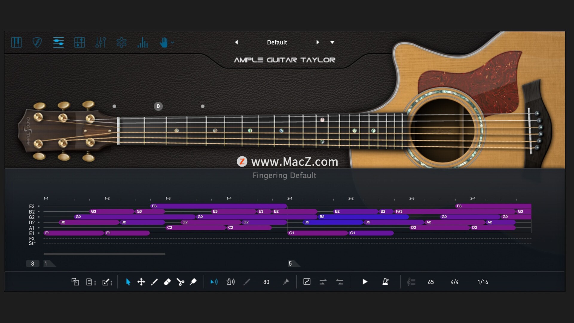Toggle the dot beside B2 string label
The width and height of the screenshot is (574, 323).
point(39,212)
